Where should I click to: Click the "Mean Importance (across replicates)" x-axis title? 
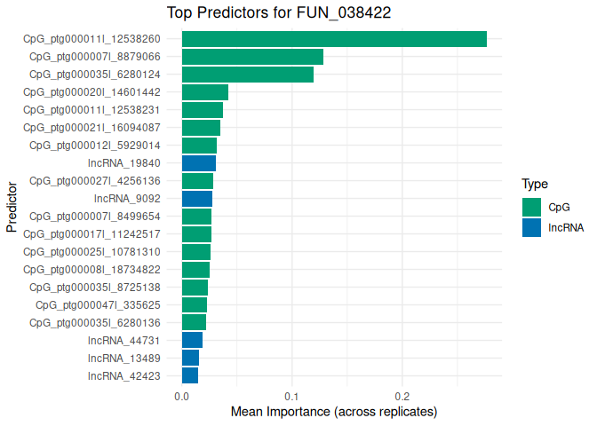[334, 413]
